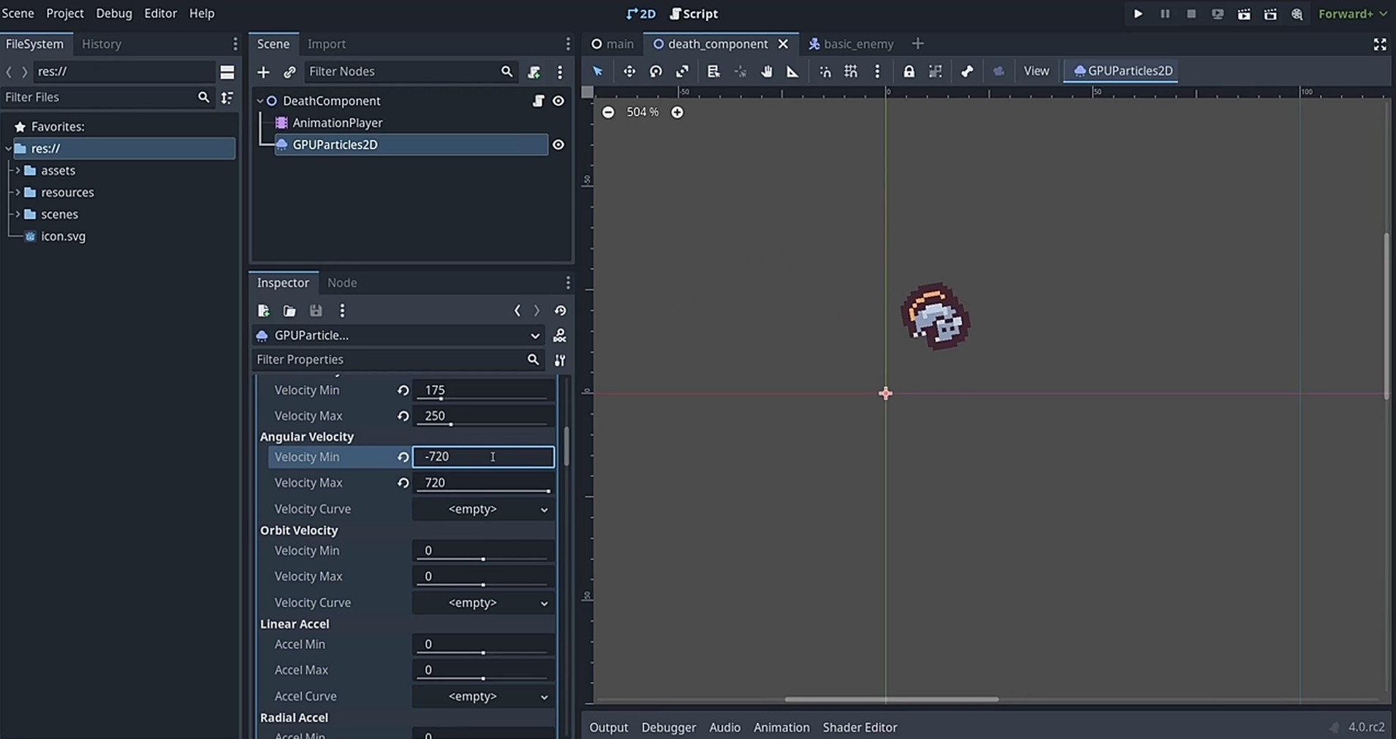Click the Add Child Node plus icon
Viewport: 1396px width, 739px height.
coord(263,72)
